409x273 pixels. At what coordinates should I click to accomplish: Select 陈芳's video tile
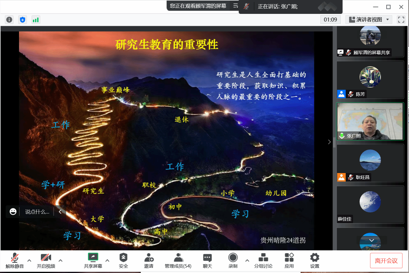(370, 80)
